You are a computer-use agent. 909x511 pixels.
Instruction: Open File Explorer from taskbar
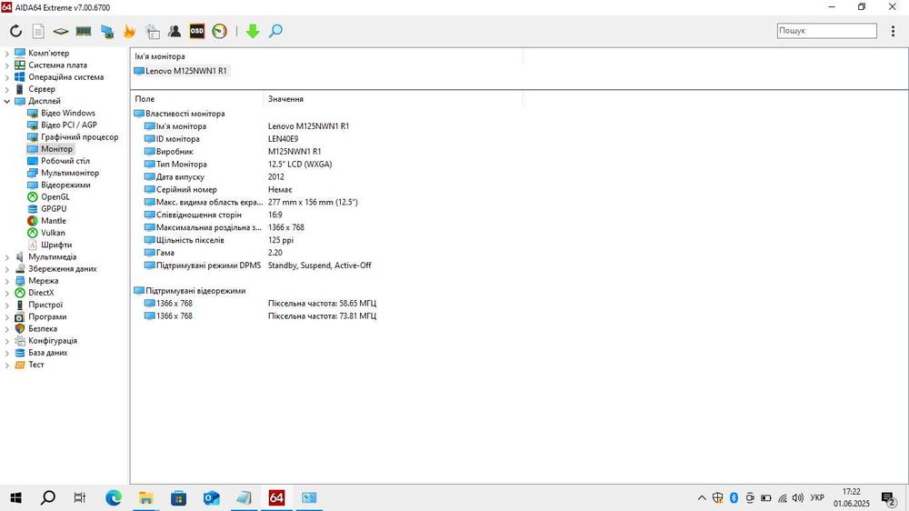click(146, 497)
